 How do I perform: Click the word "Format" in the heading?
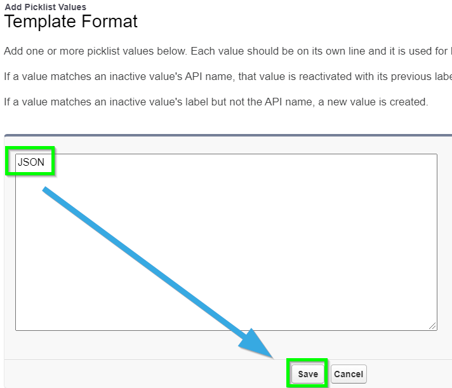(x=110, y=22)
